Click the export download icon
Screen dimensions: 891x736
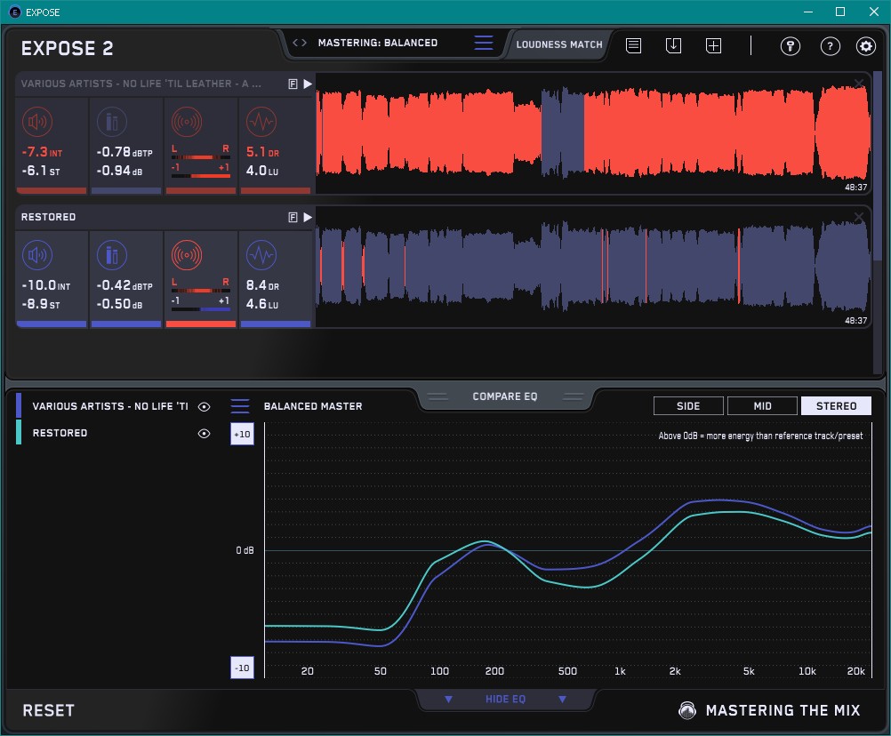point(673,46)
